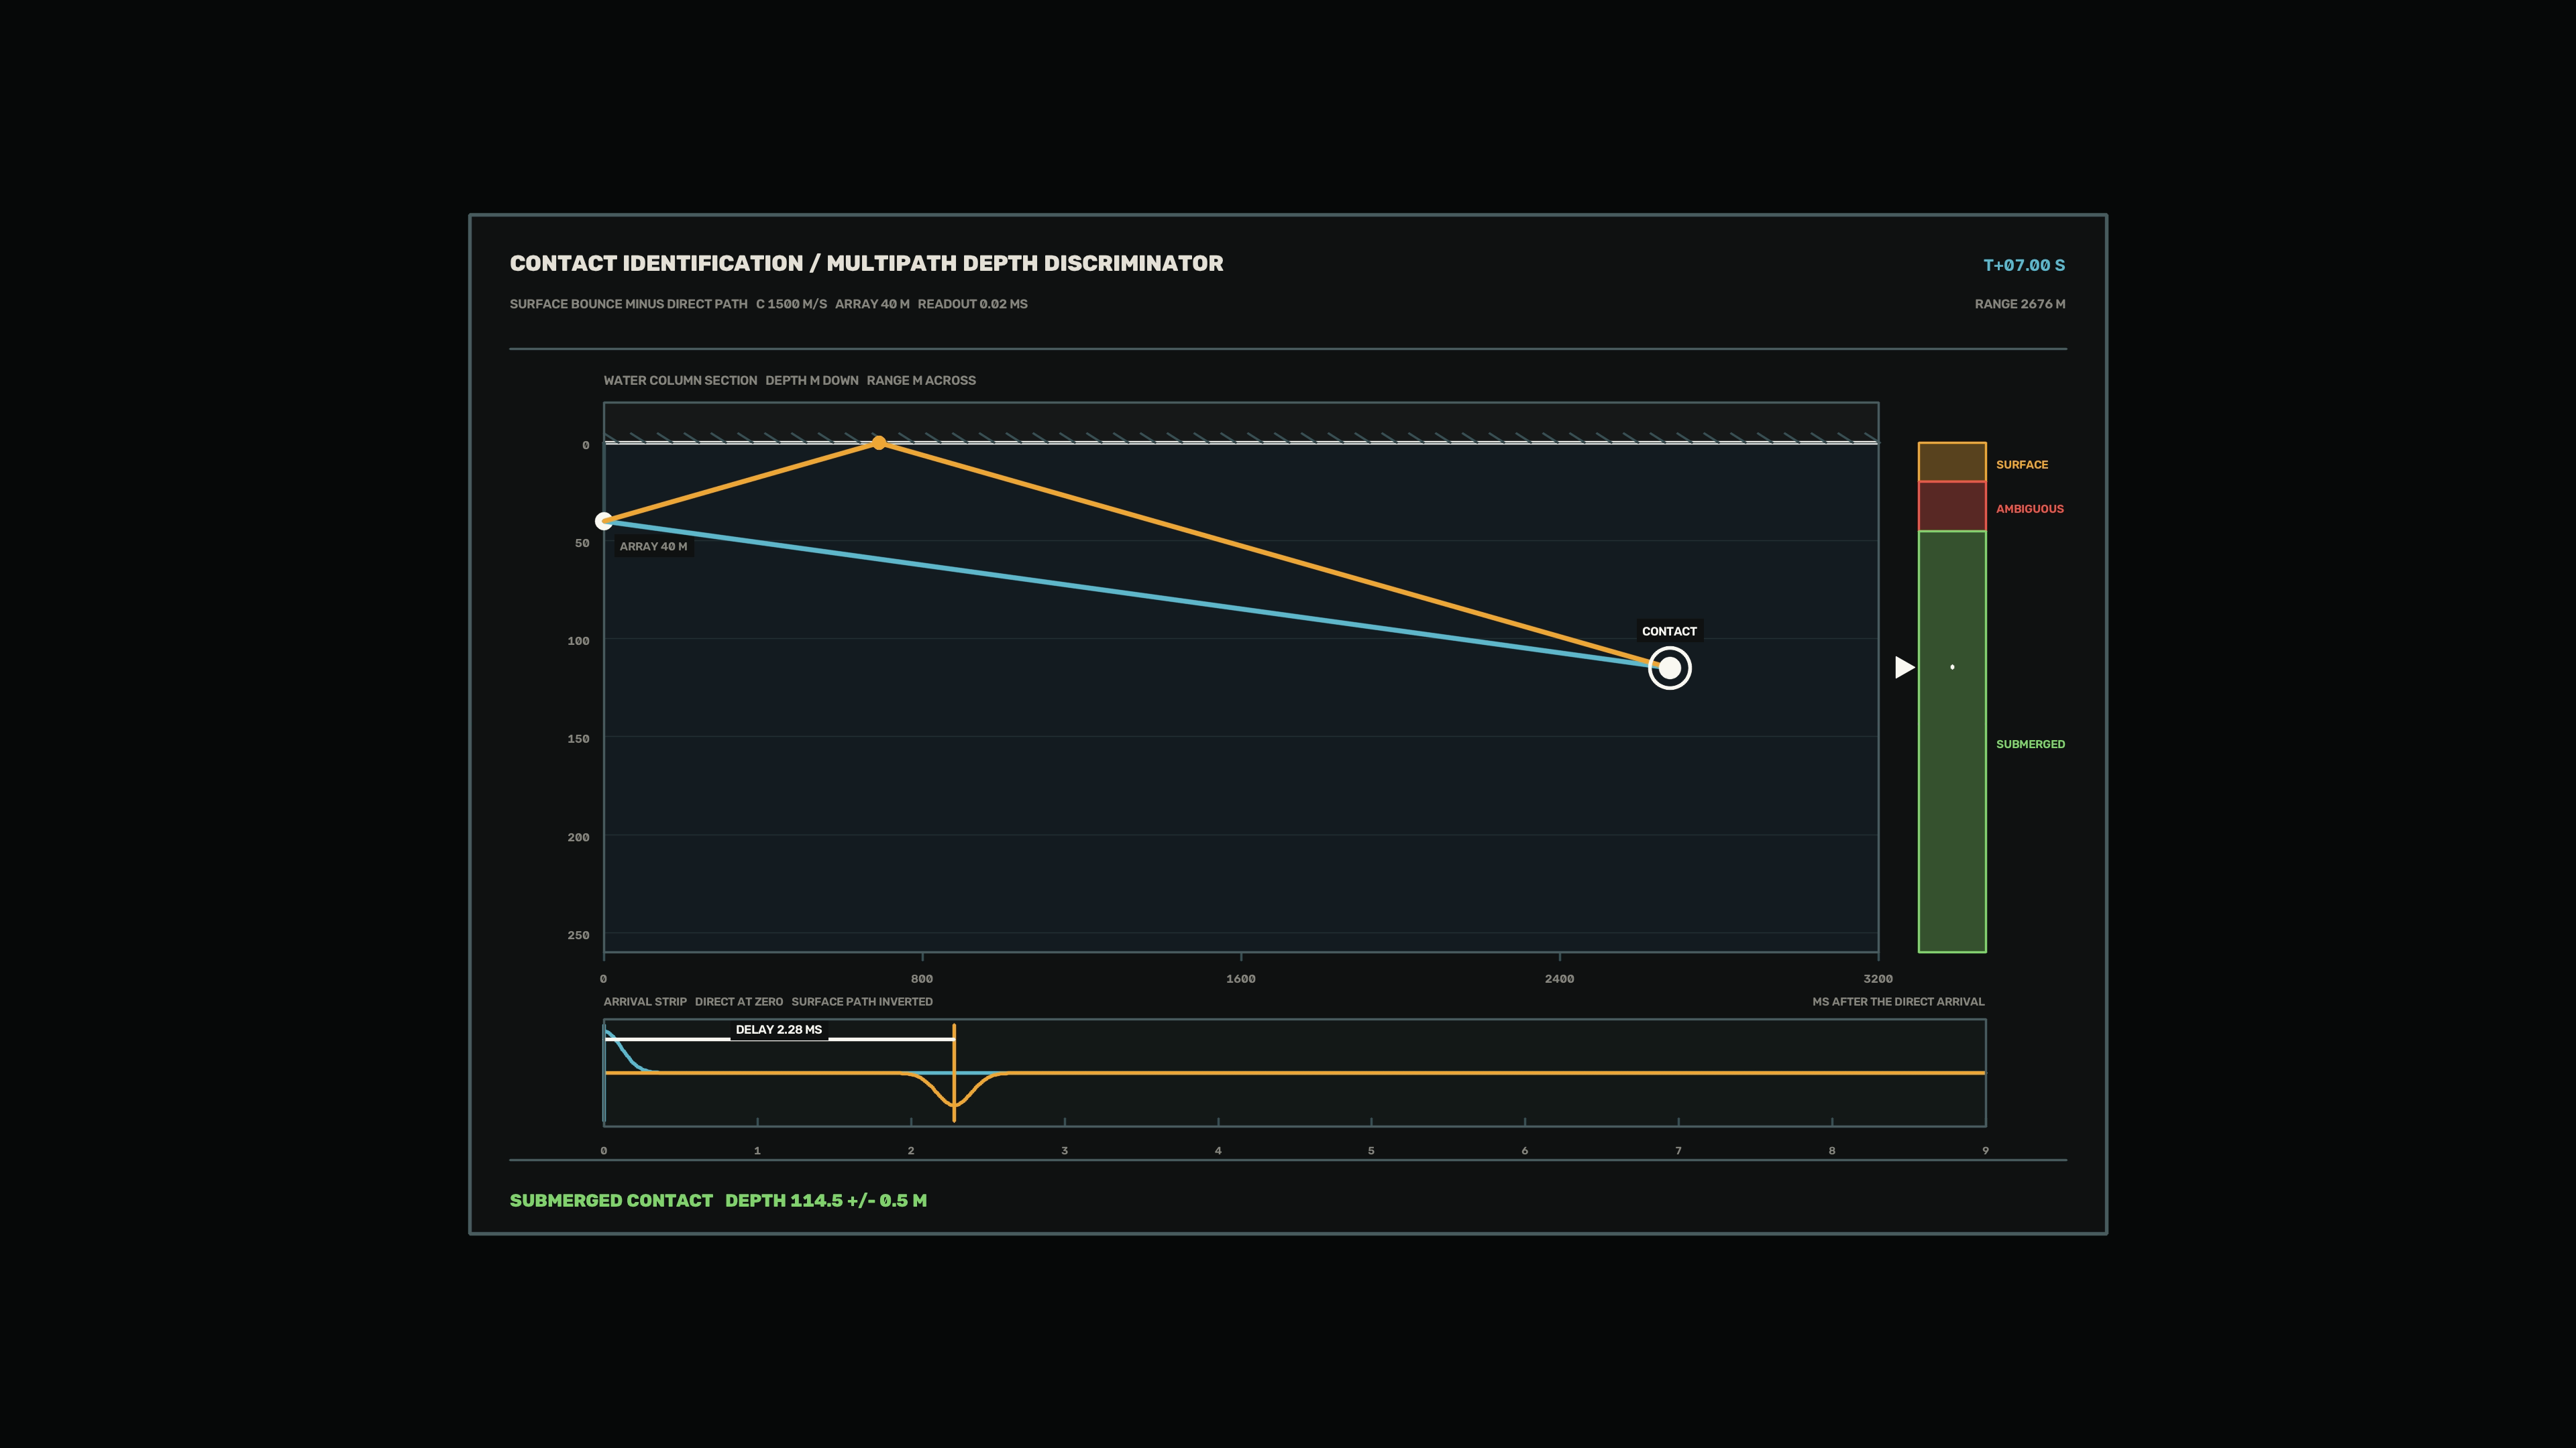Click the green SUBMERGED legend label
The image size is (2576, 1448).
pyautogui.click(x=2030, y=745)
